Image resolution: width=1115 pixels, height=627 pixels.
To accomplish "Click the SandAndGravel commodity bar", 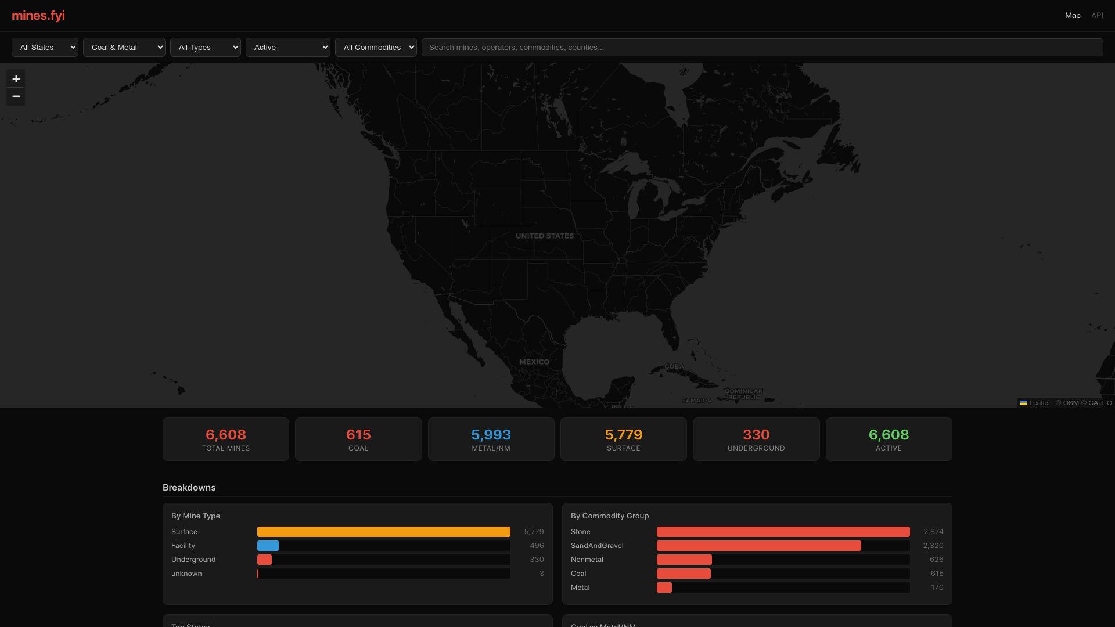I will [759, 546].
